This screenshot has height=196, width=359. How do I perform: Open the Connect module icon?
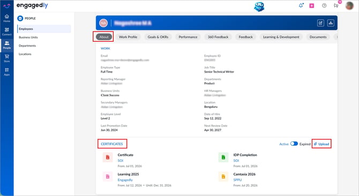(7, 32)
